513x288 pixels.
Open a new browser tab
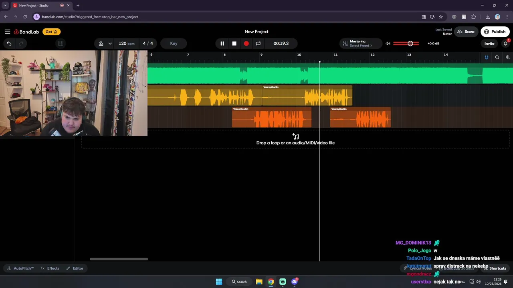78,5
